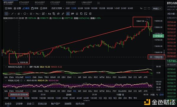Toggle 对数 logarithmic scale
This screenshot has width=177, height=107.
(x=153, y=95)
